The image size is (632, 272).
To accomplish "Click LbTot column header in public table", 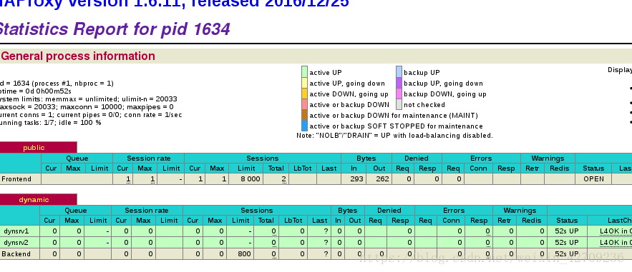I will click(303, 168).
